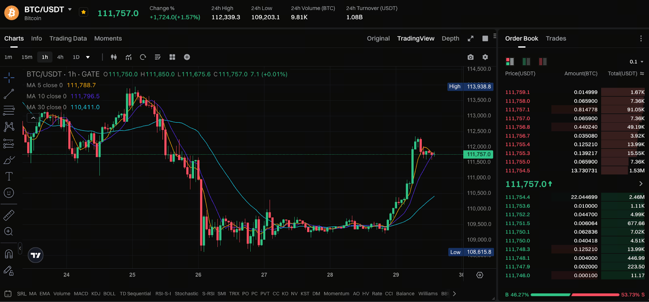The image size is (649, 302).
Task: Open the chart templates list icon
Action: (x=158, y=57)
